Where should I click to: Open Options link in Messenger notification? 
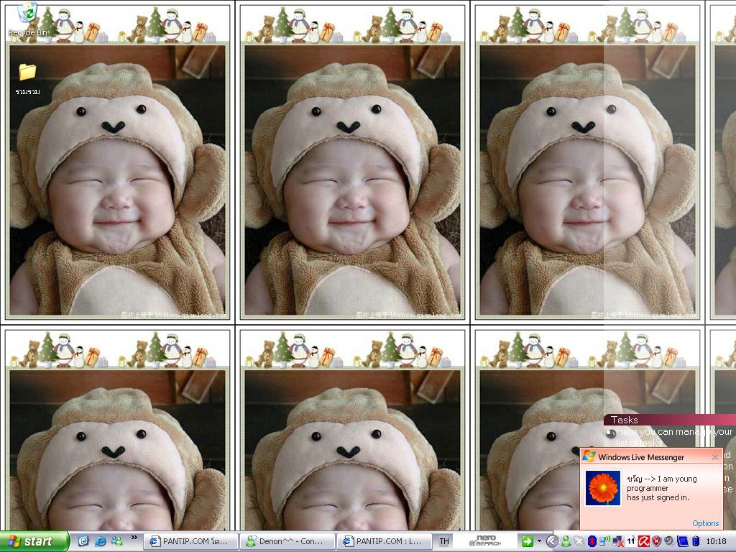tap(706, 523)
